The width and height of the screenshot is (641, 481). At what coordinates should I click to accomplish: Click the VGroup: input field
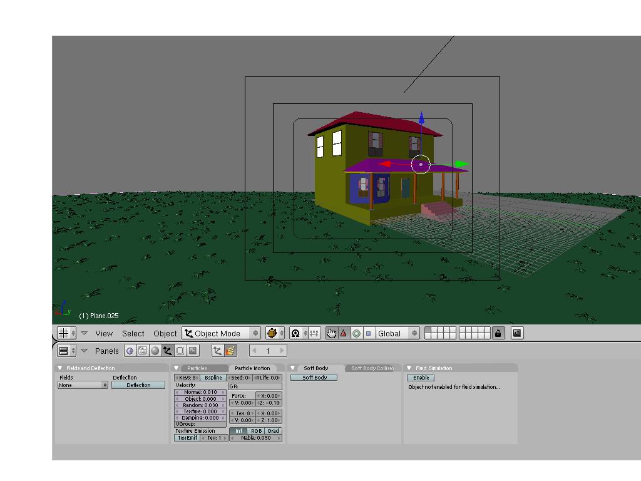200,424
